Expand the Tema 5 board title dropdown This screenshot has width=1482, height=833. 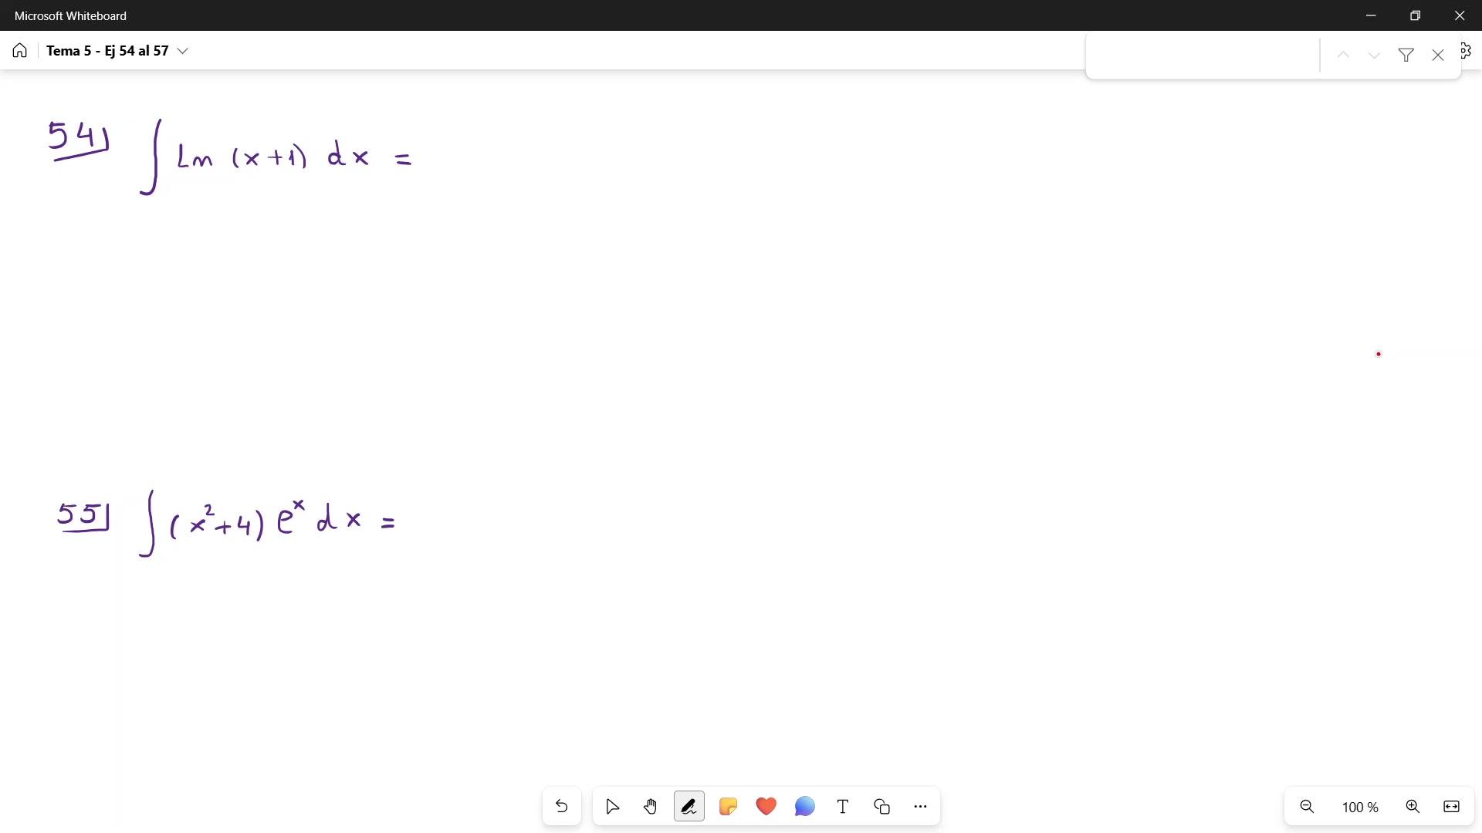(x=183, y=51)
